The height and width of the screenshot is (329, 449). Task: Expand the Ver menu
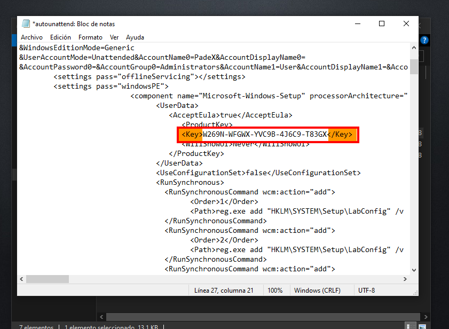click(x=114, y=37)
